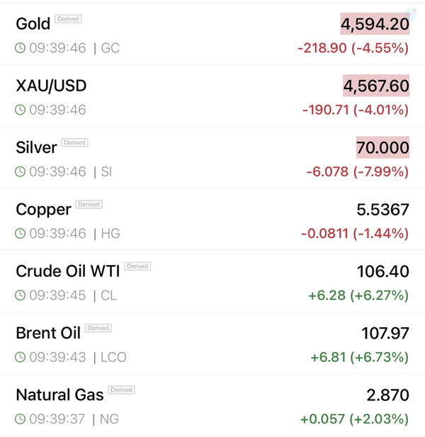Image resolution: width=425 pixels, height=437 pixels.
Task: Click the clock icon in the Copper row
Action: tap(20, 234)
